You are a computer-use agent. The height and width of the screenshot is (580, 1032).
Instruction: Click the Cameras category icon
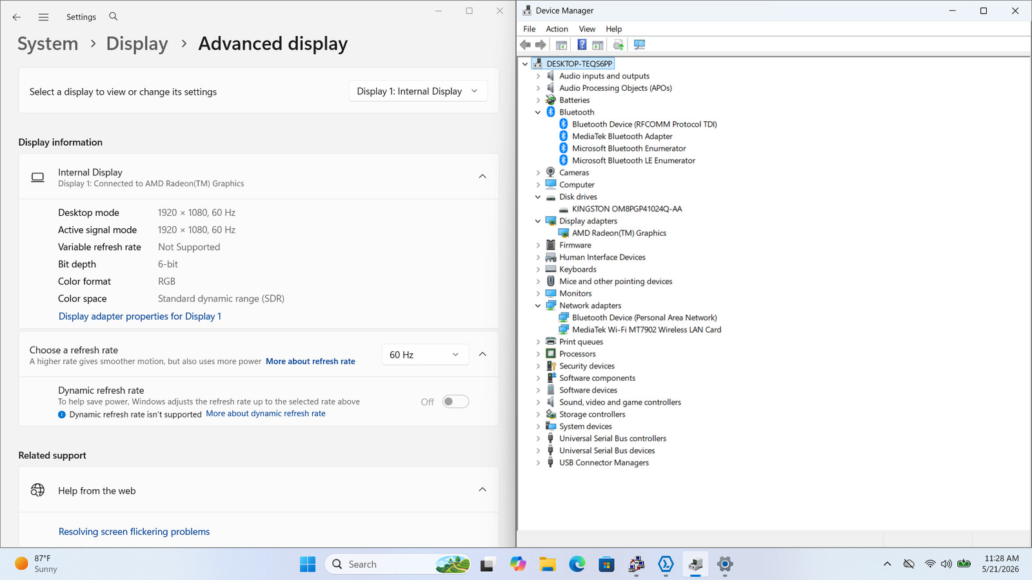click(551, 173)
